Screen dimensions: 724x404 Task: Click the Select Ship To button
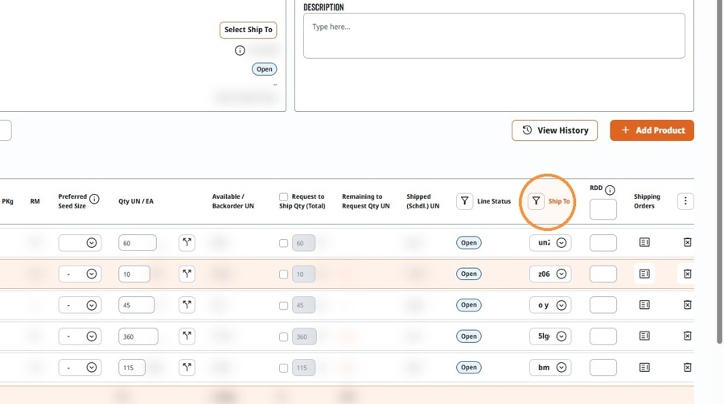(249, 30)
